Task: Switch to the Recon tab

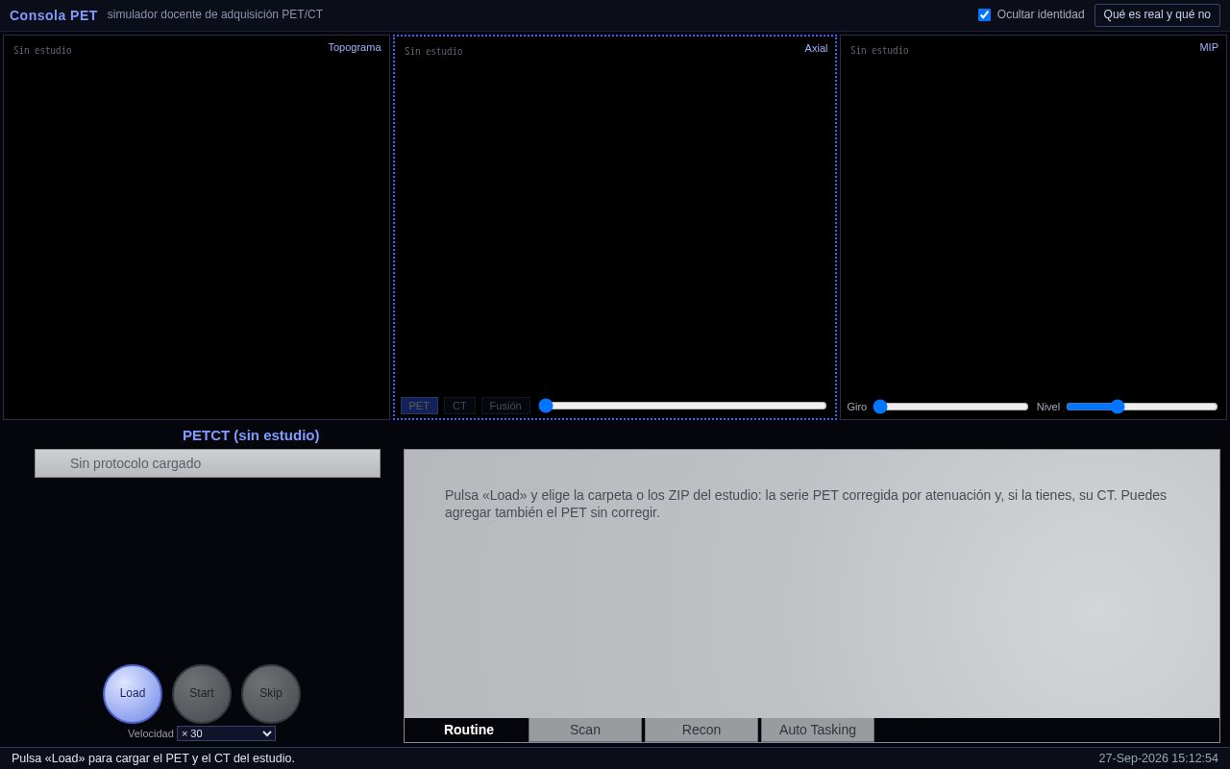Action: [701, 730]
